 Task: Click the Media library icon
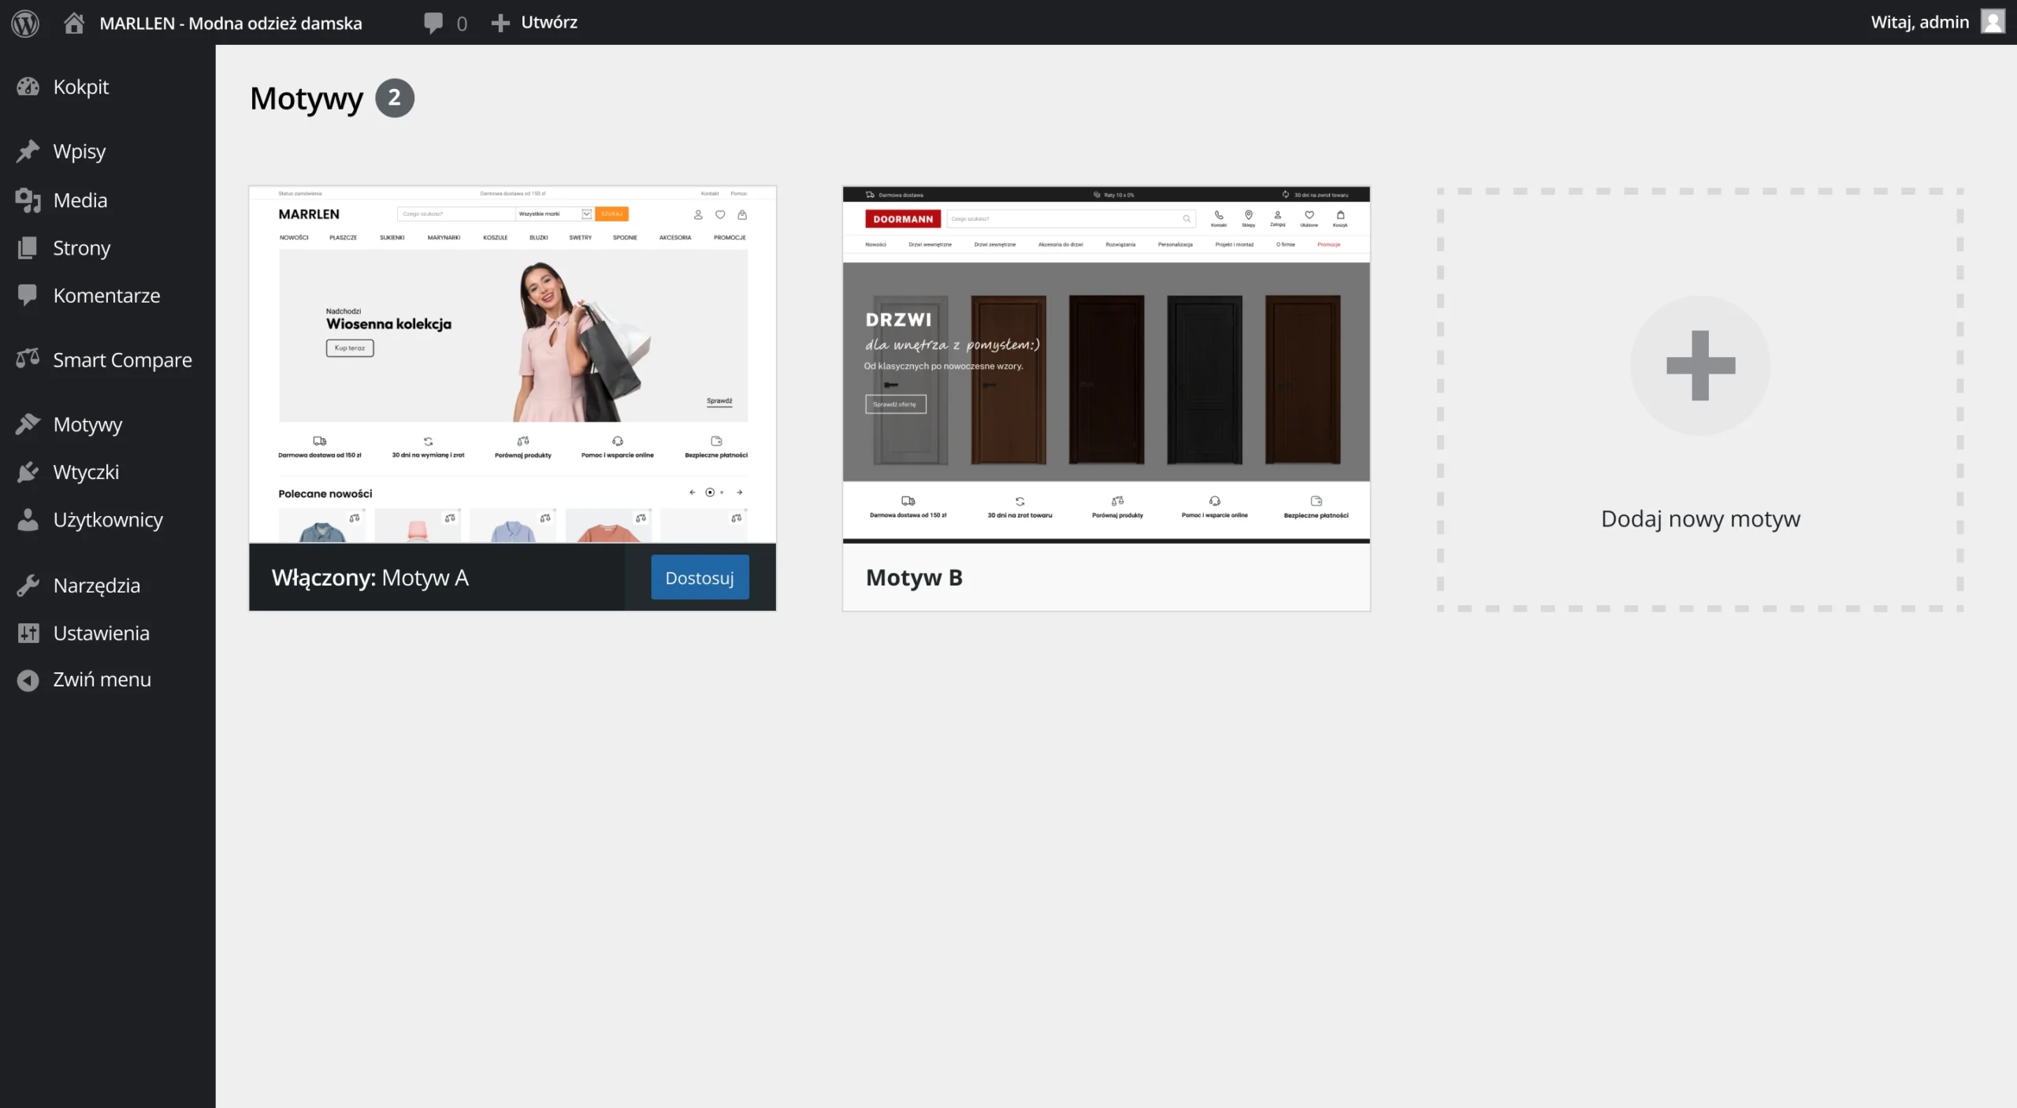pos(28,200)
